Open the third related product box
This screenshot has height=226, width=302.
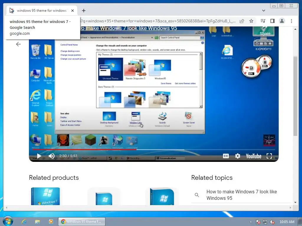(162, 196)
